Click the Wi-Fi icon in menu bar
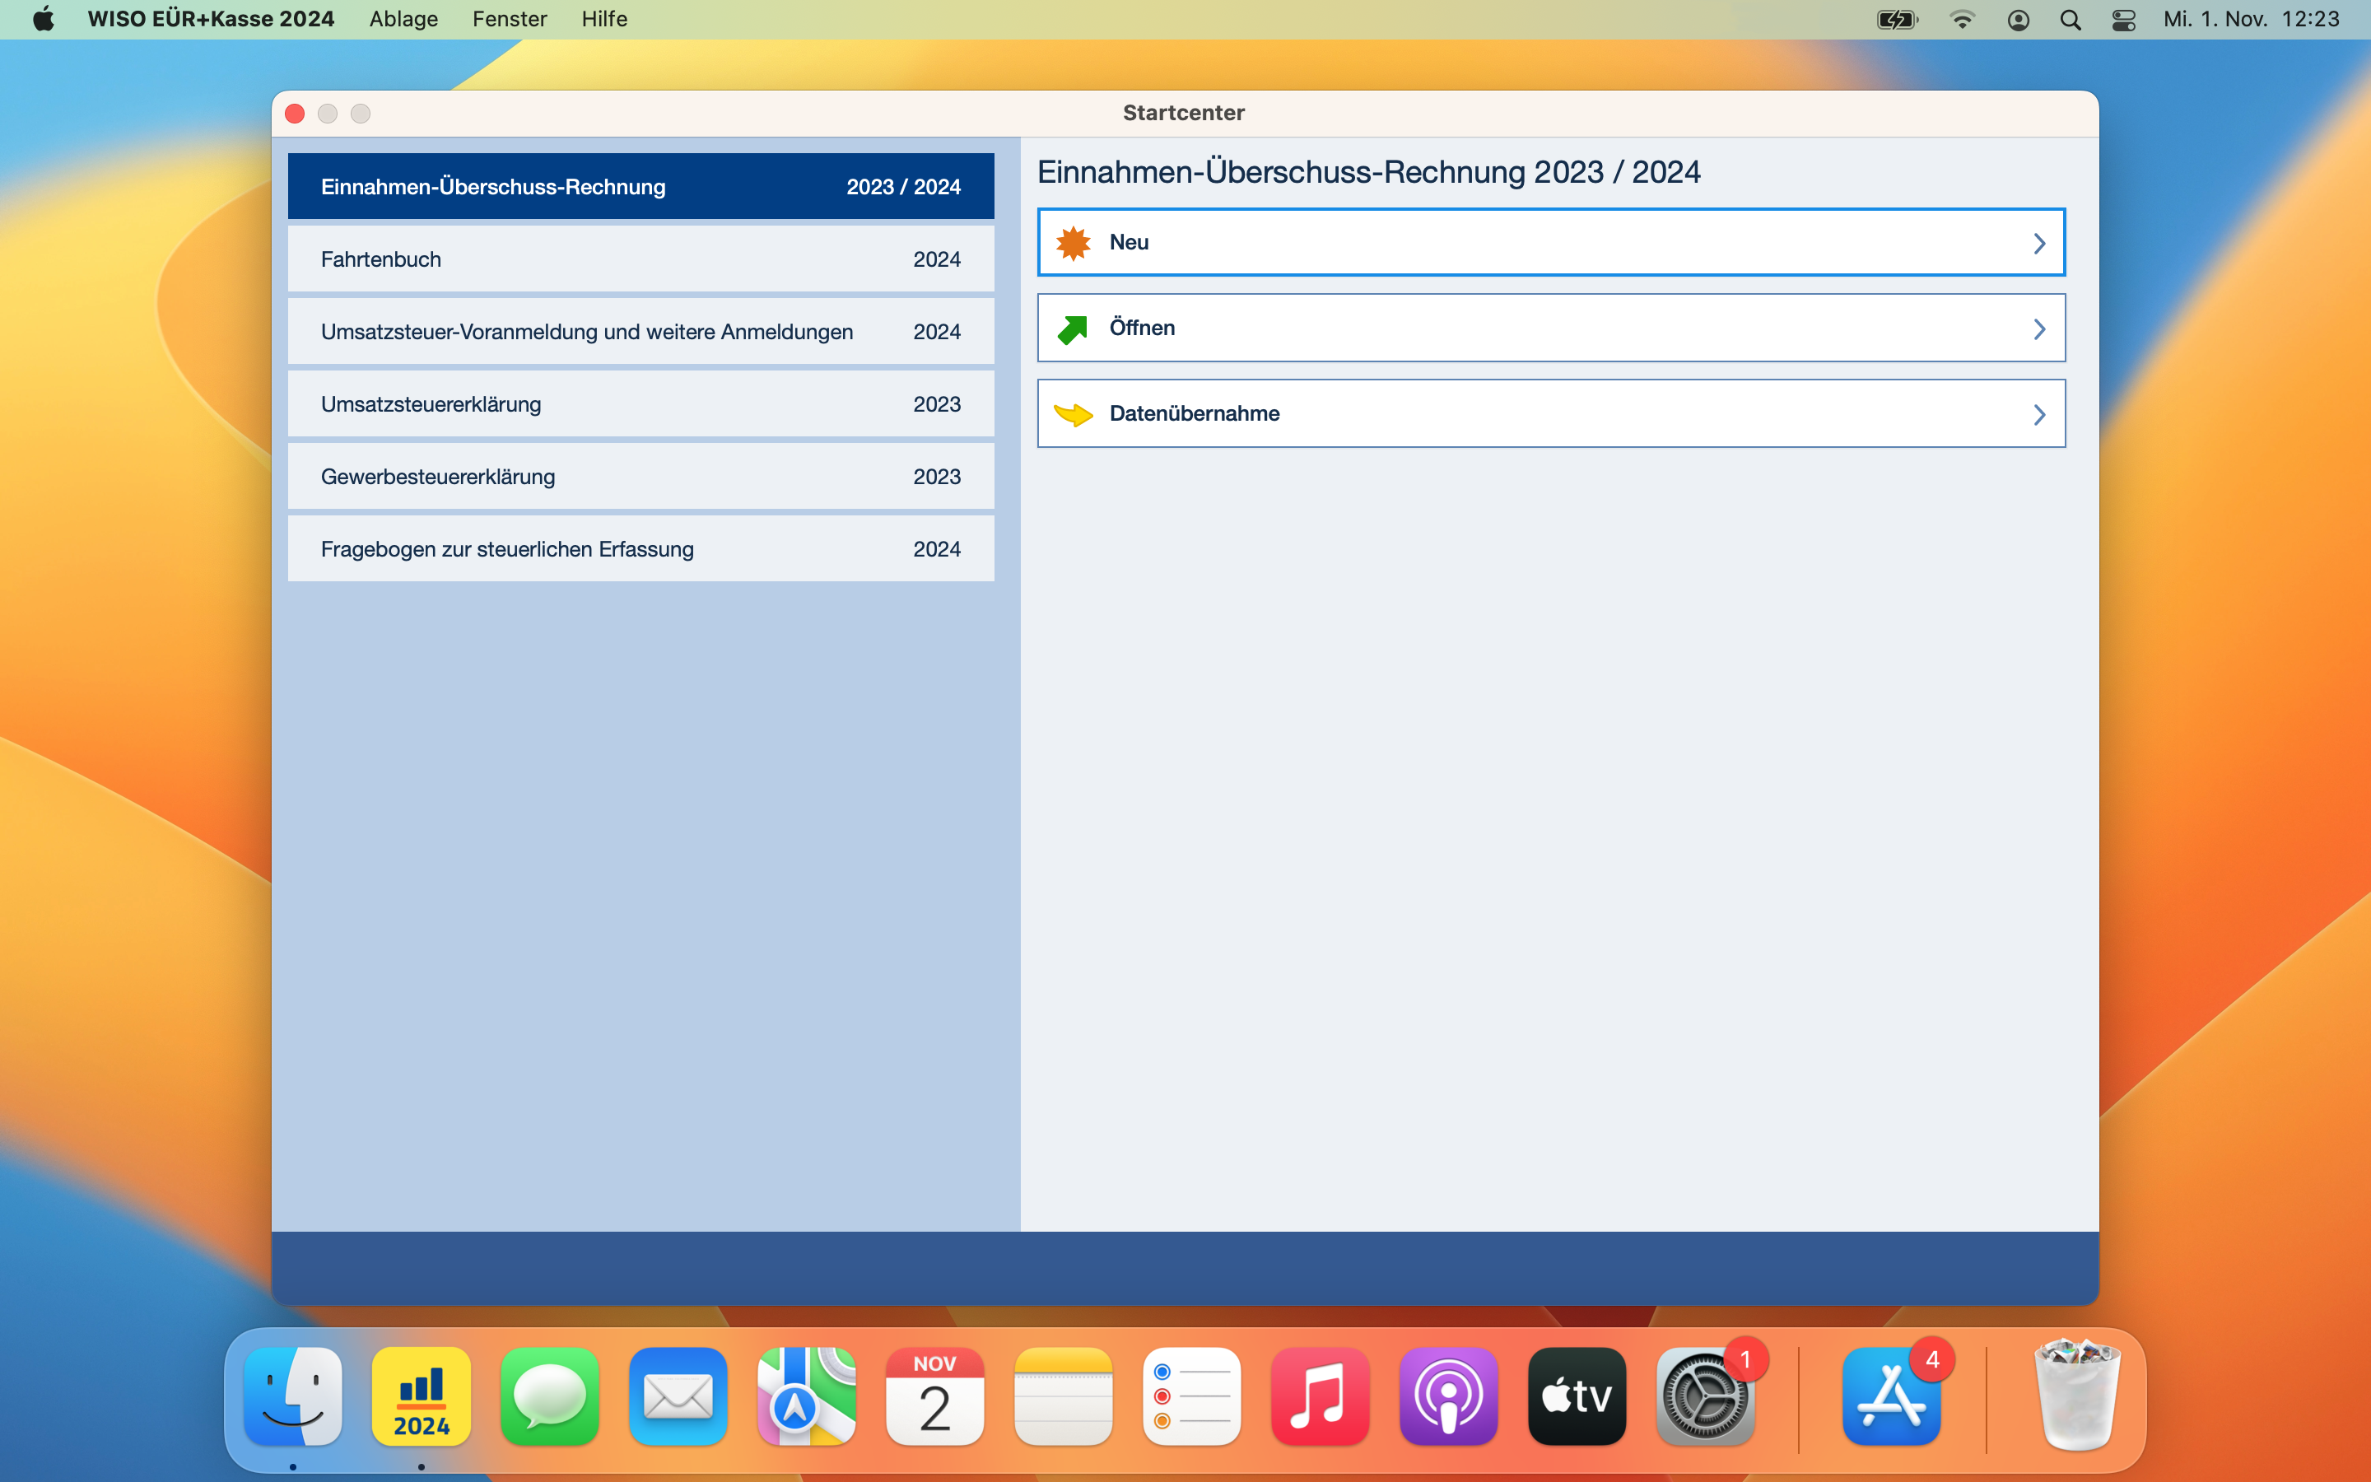 point(1962,20)
